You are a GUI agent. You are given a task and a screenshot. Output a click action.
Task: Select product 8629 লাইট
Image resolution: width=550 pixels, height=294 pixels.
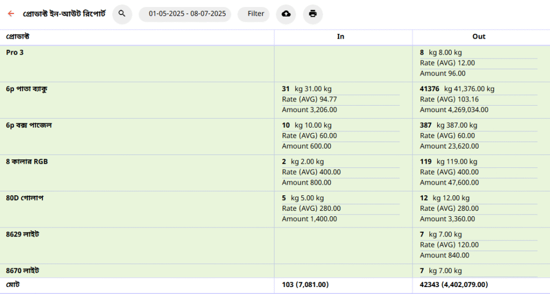pyautogui.click(x=23, y=234)
